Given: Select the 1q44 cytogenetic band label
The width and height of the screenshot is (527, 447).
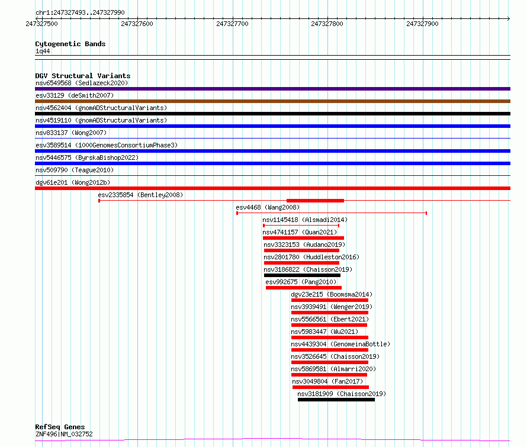Looking at the screenshot, I should (43, 52).
